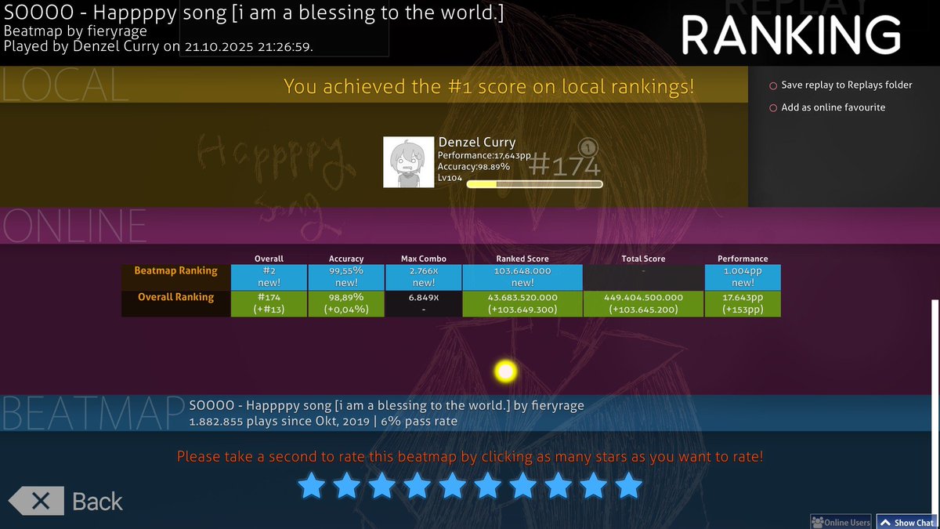Rate the beatmap ten stars

pos(629,486)
